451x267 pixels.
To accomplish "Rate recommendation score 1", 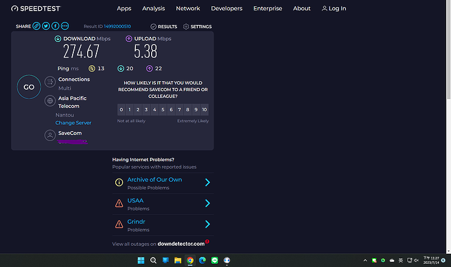I will tap(130, 110).
